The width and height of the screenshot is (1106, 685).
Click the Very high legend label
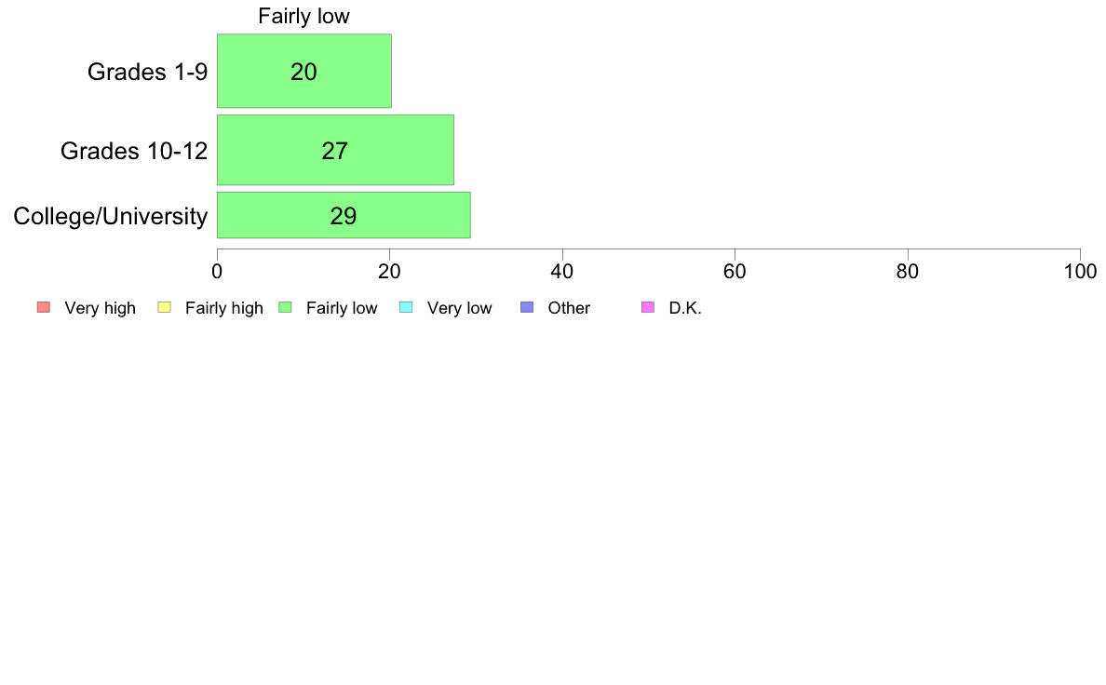tap(101, 308)
